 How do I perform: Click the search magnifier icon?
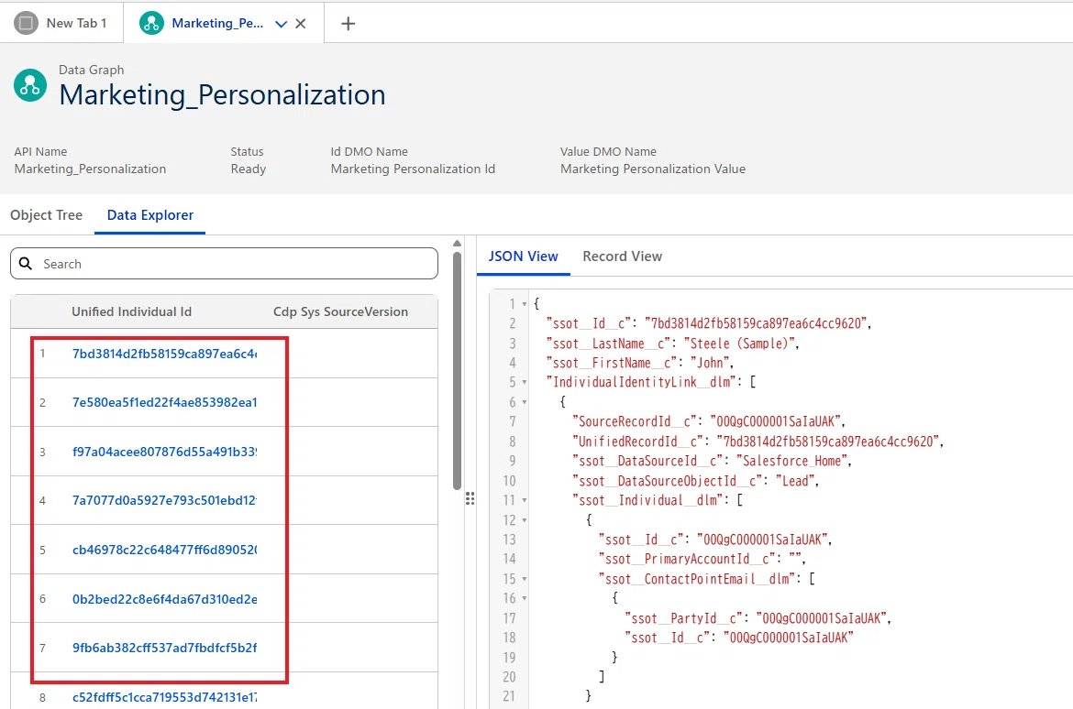(x=26, y=264)
